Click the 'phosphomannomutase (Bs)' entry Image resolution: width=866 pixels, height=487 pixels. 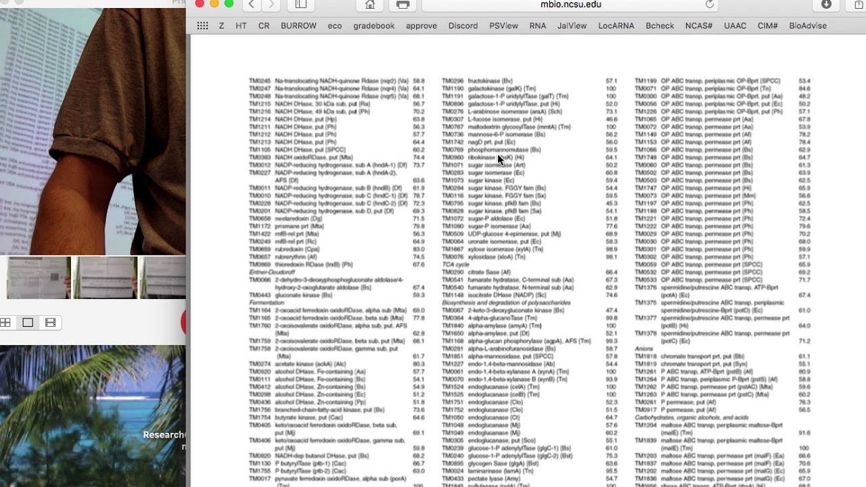504,149
